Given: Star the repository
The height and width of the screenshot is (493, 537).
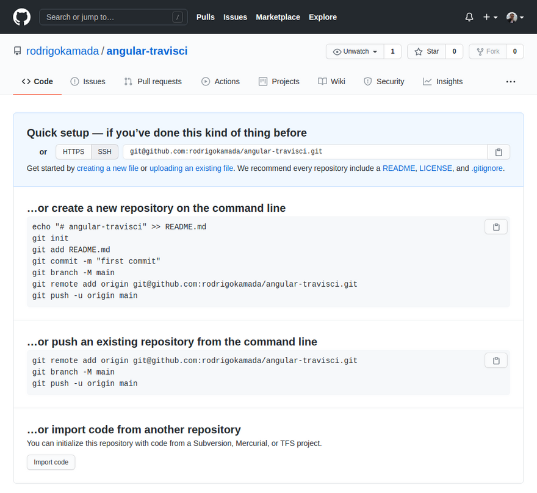Looking at the screenshot, I should point(427,51).
